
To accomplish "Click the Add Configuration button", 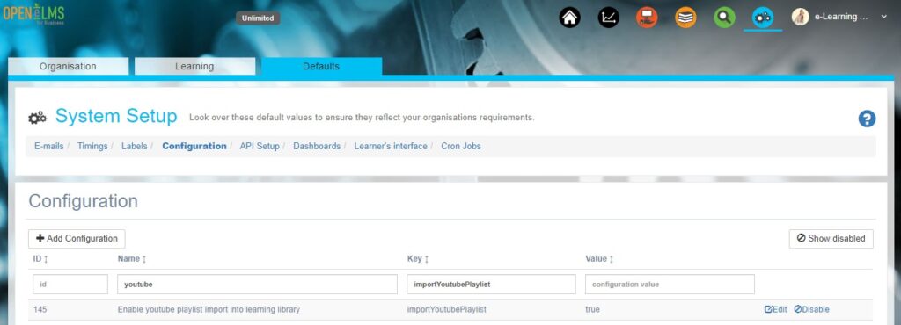I will pyautogui.click(x=77, y=238).
